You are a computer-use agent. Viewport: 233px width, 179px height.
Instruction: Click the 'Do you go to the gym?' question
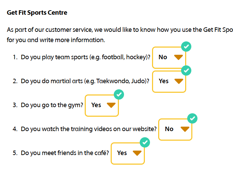click(x=52, y=105)
